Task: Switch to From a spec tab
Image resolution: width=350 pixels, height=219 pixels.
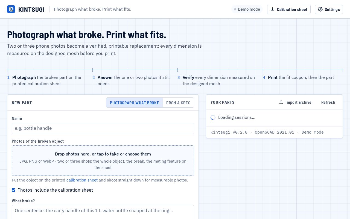Action: click(x=178, y=103)
